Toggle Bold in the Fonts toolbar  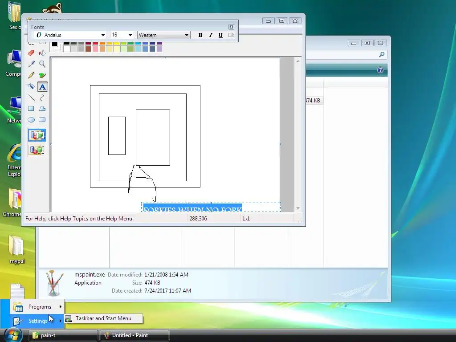[200, 35]
